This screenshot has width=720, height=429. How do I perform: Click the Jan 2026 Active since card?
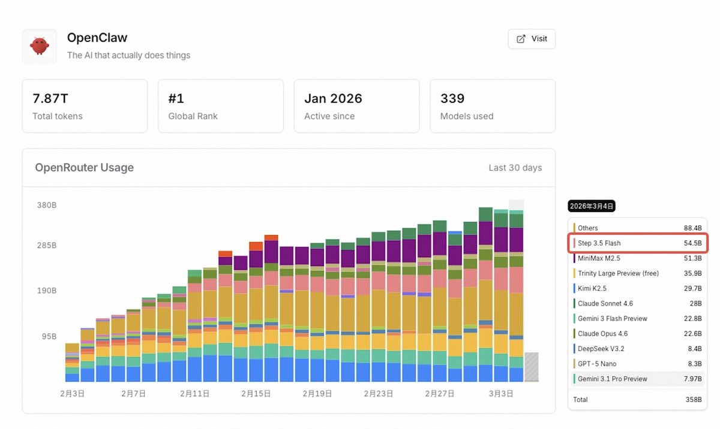[356, 106]
